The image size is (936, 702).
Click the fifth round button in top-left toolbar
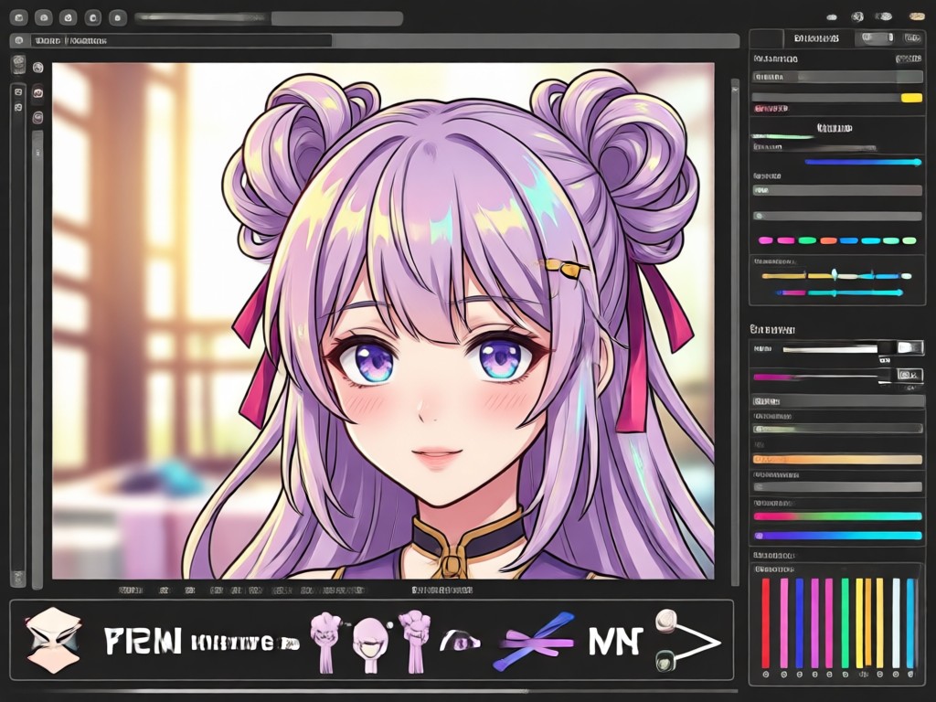118,18
